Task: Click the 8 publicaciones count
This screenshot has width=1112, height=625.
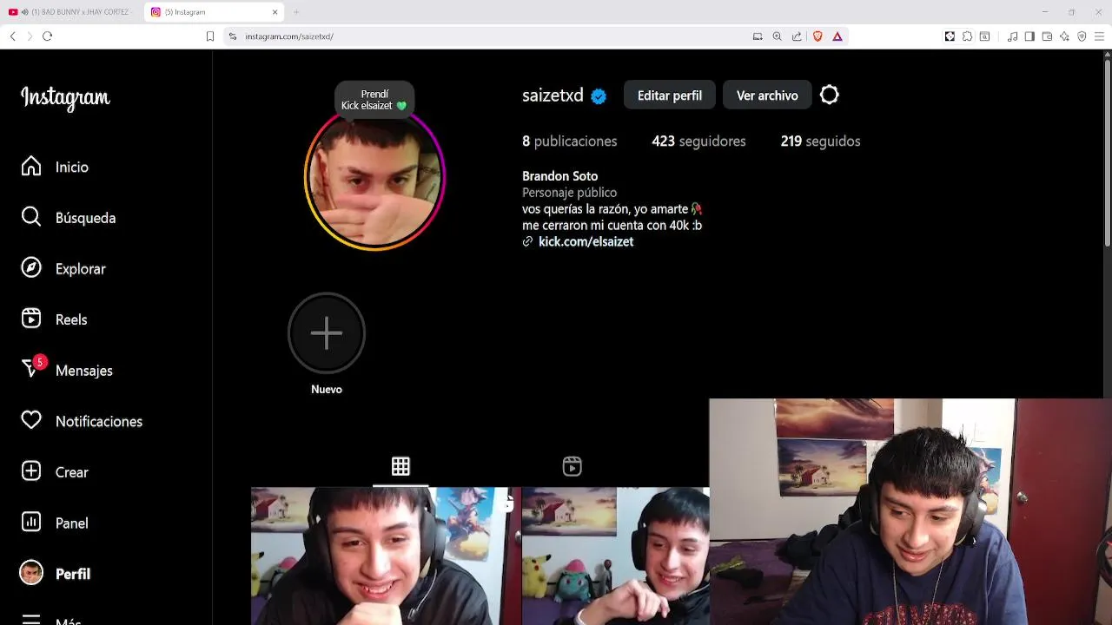Action: pyautogui.click(x=569, y=141)
